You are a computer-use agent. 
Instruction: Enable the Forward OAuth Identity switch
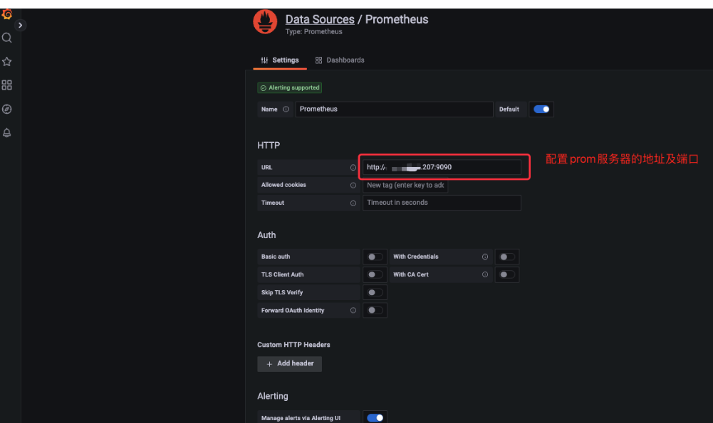pos(375,311)
